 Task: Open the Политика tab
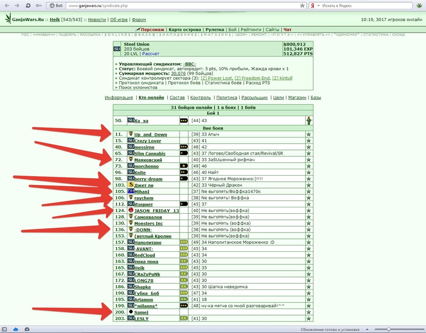click(x=227, y=97)
